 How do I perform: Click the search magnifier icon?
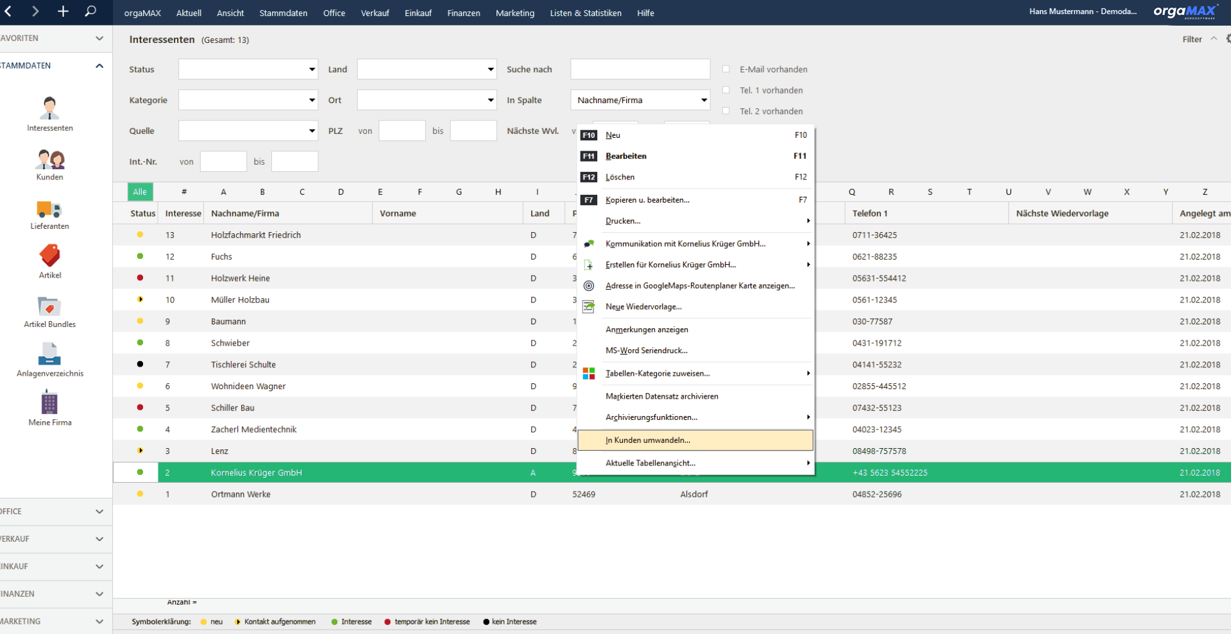(x=90, y=12)
